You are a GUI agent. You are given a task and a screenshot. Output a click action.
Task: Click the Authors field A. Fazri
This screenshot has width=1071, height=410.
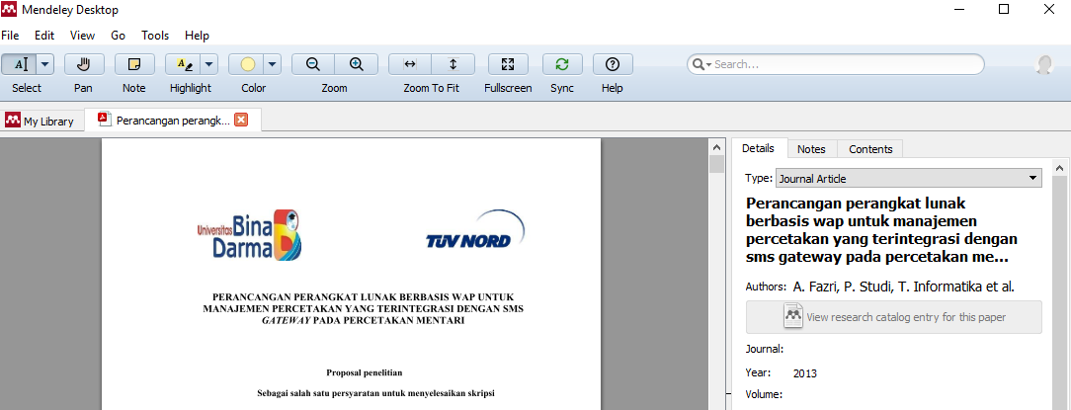point(904,287)
